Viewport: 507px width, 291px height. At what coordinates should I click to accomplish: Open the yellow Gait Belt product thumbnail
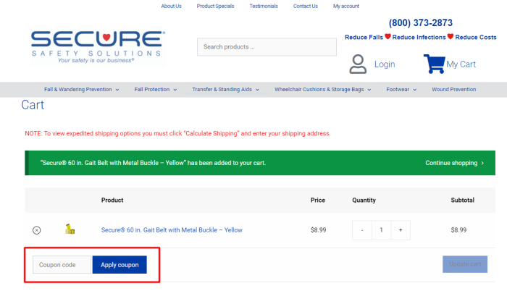point(70,229)
